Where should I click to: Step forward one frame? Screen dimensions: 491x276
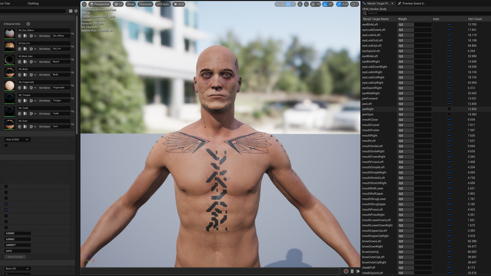358,271
